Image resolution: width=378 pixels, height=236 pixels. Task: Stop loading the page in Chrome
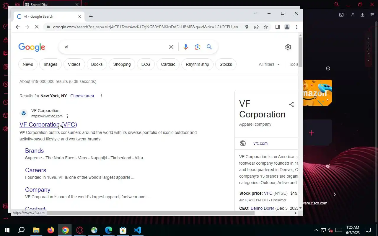coord(37,27)
